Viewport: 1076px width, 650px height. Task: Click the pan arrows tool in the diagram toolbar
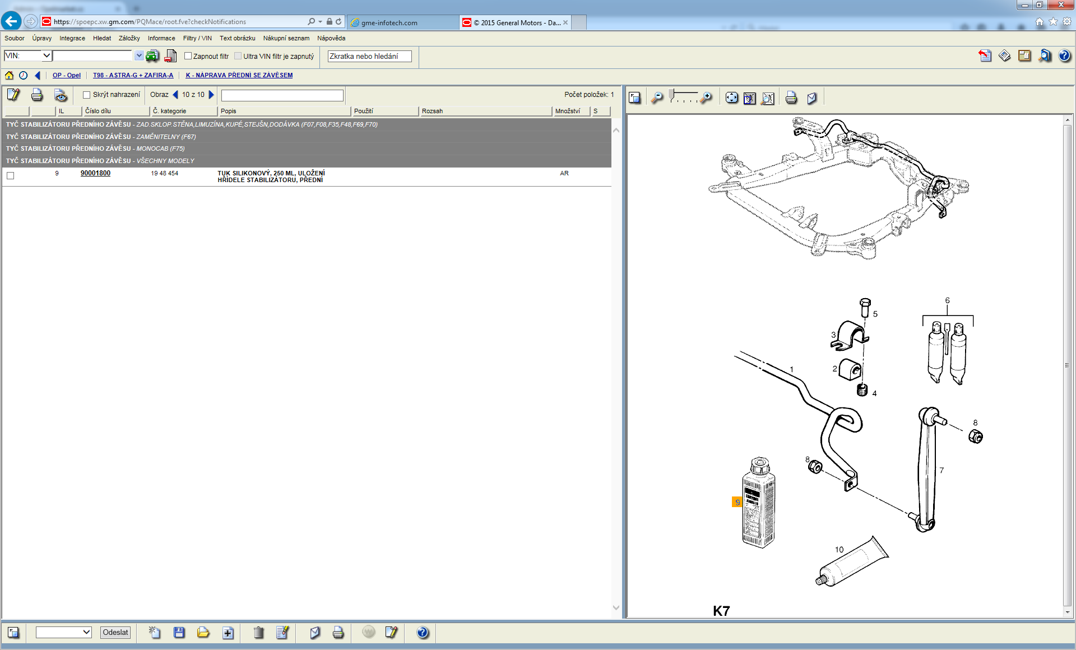(x=731, y=98)
